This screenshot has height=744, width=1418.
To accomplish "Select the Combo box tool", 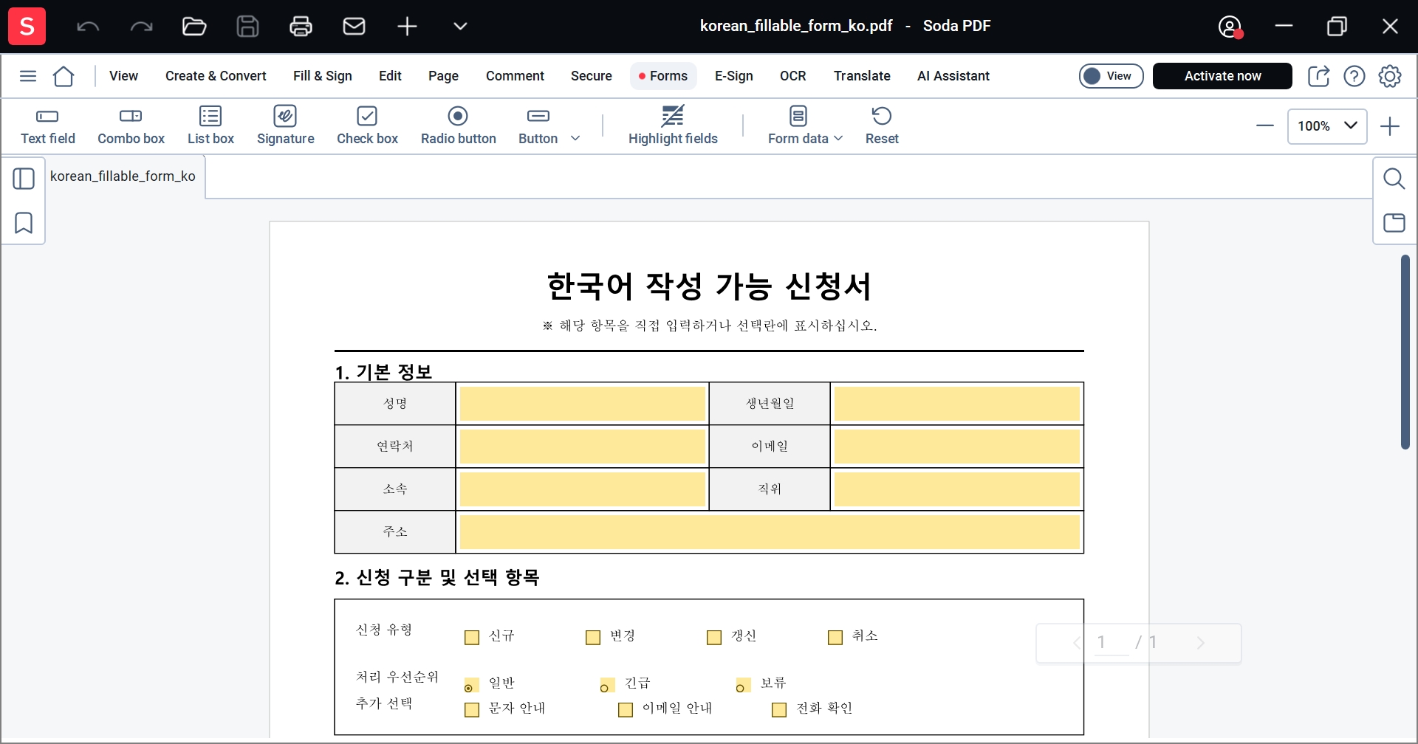I will tap(131, 126).
